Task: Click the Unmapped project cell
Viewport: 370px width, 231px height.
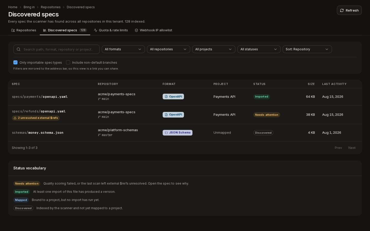Action: 222,133
